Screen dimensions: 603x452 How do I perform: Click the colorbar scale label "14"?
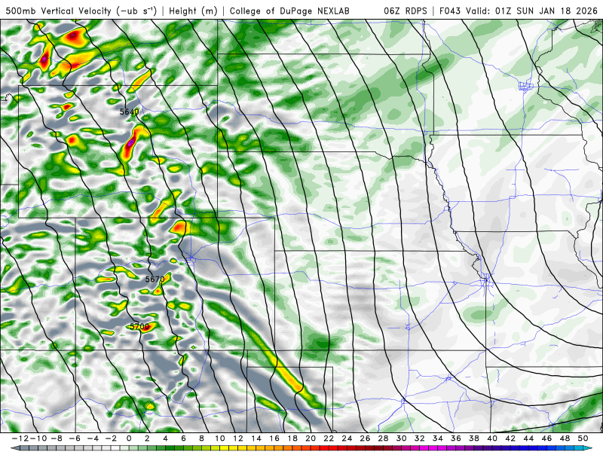click(256, 438)
